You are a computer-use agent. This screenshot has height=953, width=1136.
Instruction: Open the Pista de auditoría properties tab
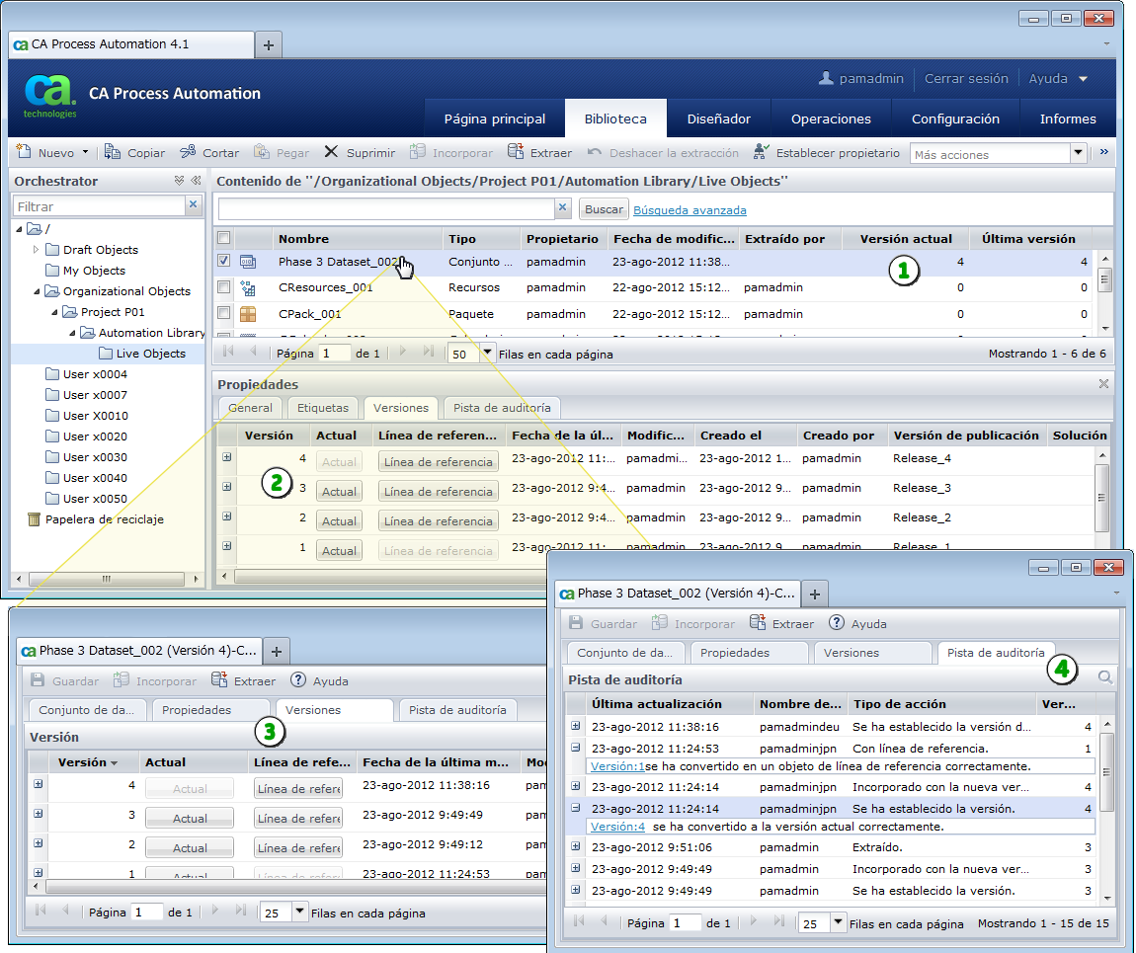[502, 408]
